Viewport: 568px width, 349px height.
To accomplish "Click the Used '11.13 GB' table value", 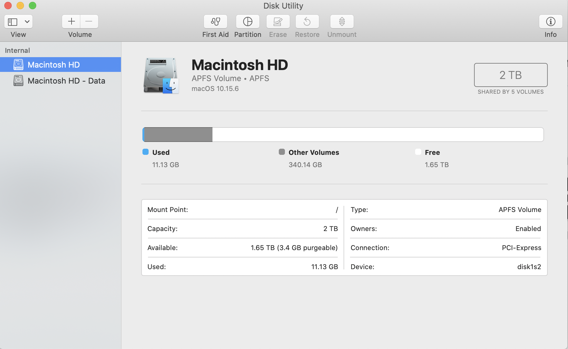I will pos(325,267).
